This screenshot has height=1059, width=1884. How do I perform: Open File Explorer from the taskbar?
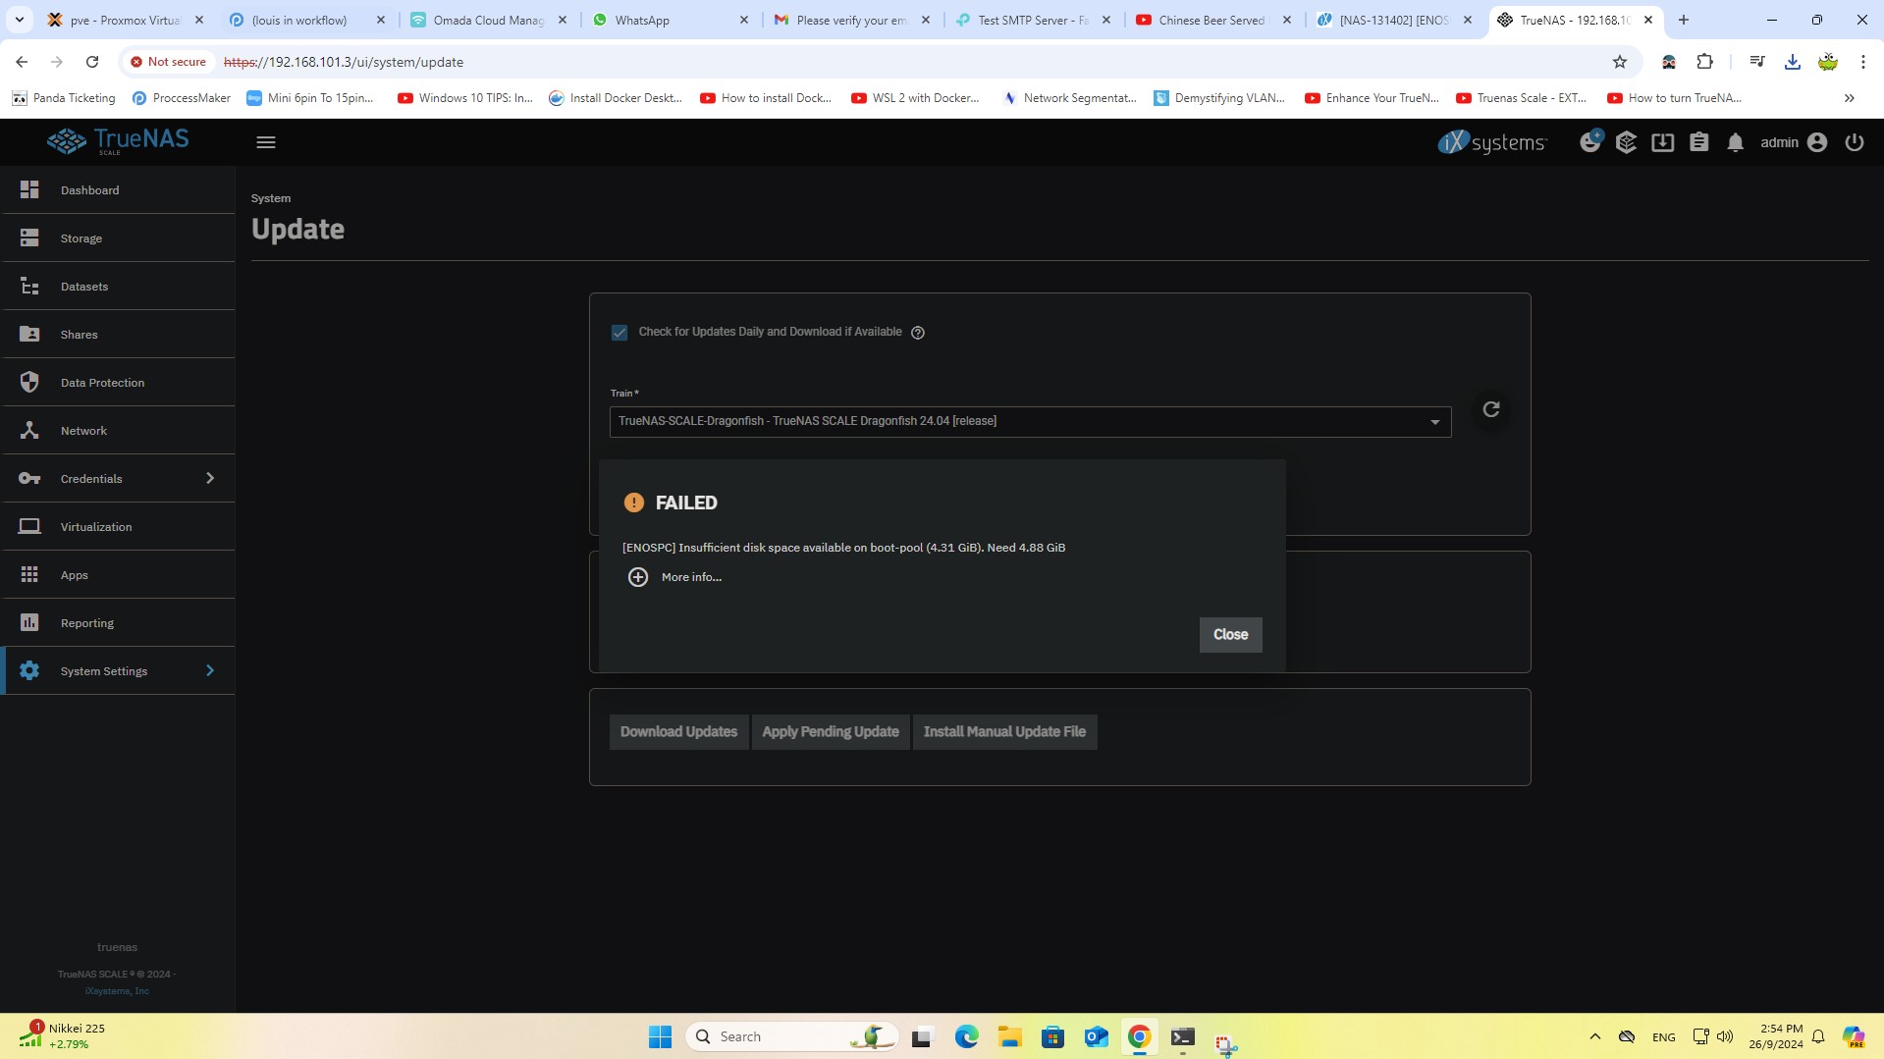[1009, 1037]
